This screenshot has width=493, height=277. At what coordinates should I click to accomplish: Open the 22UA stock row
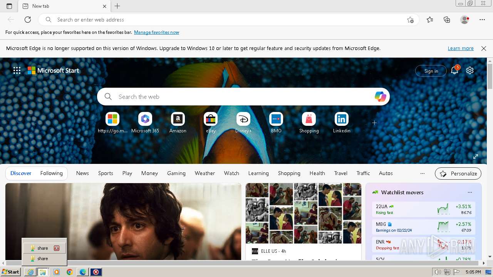tap(424, 209)
